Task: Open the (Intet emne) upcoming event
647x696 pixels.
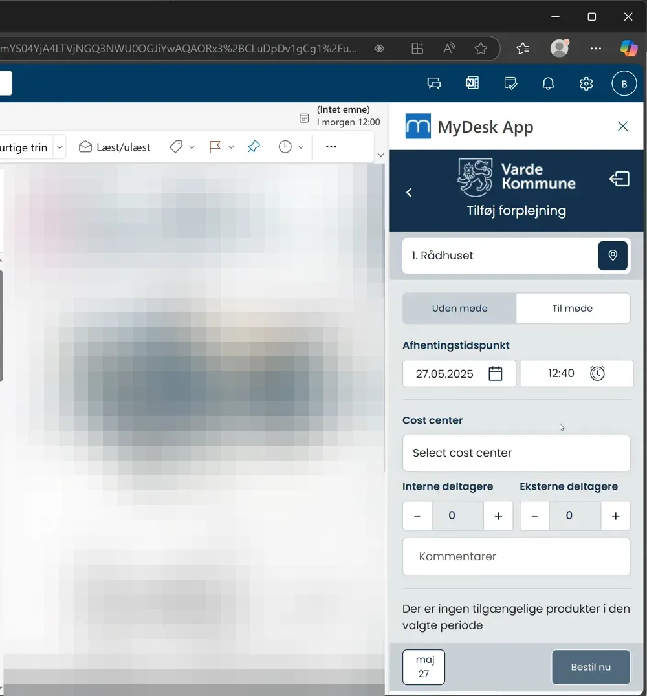Action: pos(348,115)
